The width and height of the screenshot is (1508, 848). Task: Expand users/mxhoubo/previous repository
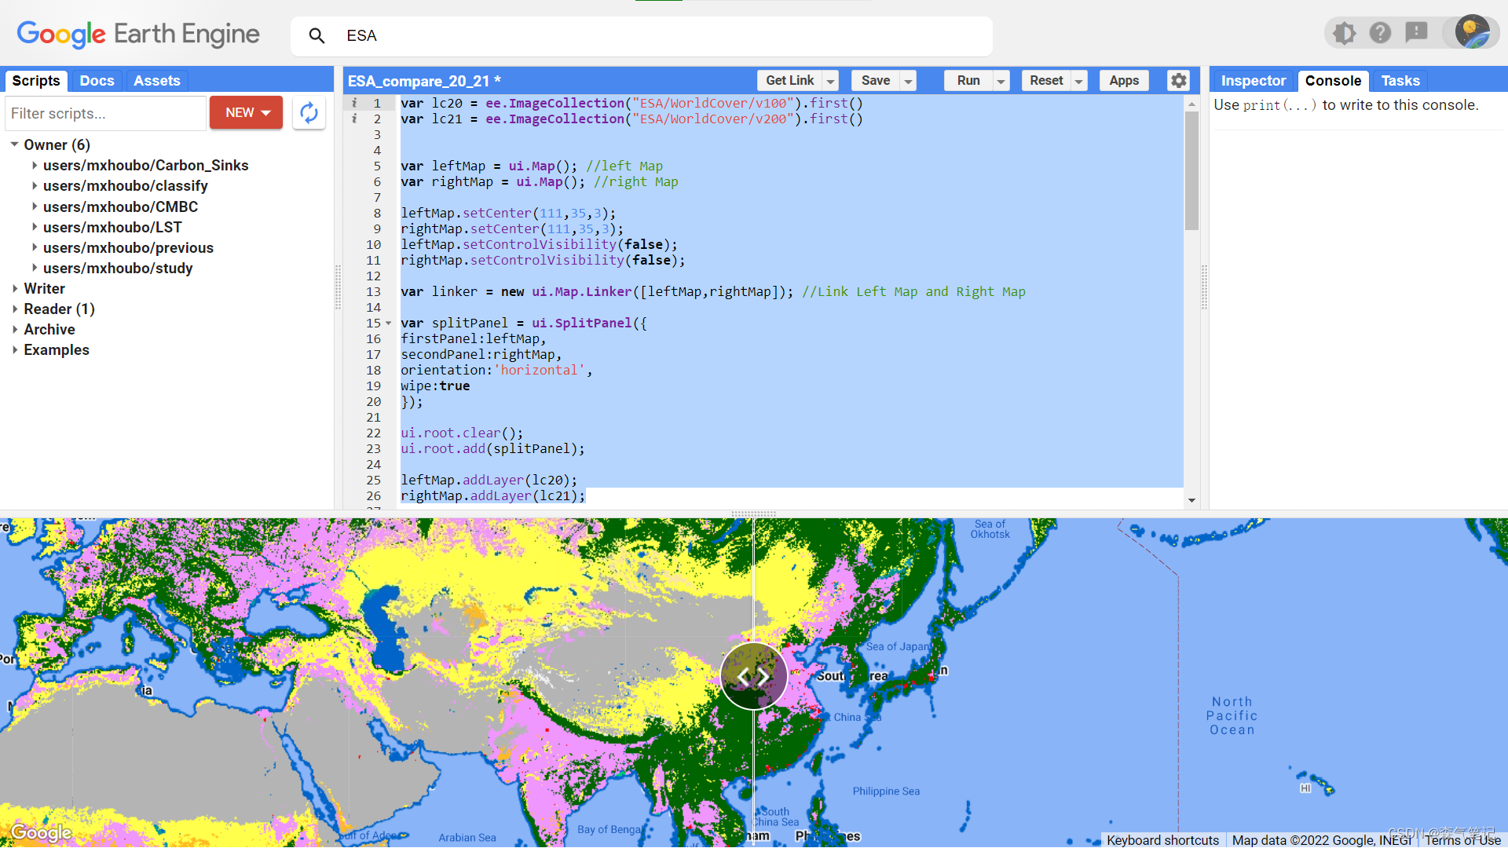pyautogui.click(x=35, y=247)
